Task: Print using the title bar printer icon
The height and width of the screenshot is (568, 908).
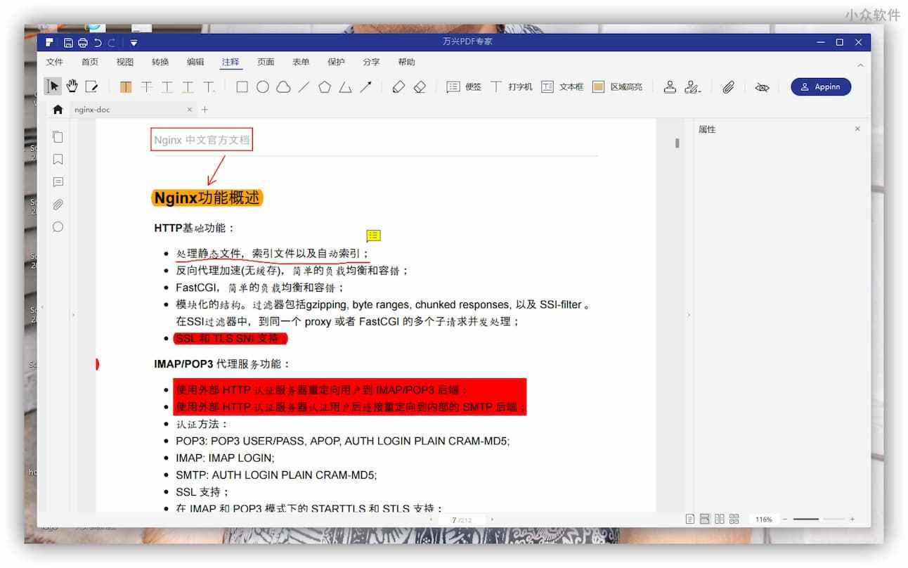Action: coord(83,42)
